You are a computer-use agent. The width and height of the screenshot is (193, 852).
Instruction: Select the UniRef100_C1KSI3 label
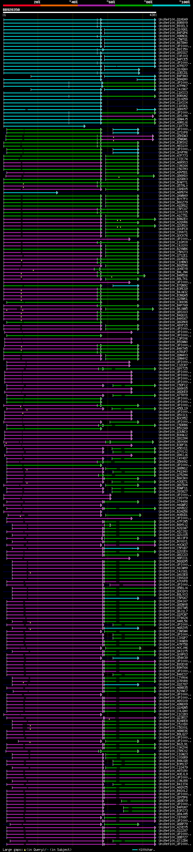point(173,92)
